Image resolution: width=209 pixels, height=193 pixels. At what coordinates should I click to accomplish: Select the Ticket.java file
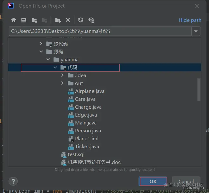coord(87,147)
